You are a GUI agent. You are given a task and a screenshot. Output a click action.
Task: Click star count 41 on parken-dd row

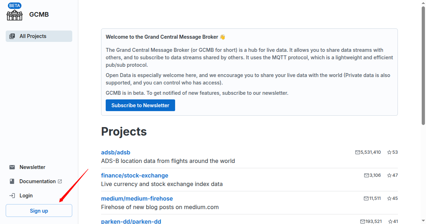pyautogui.click(x=396, y=221)
